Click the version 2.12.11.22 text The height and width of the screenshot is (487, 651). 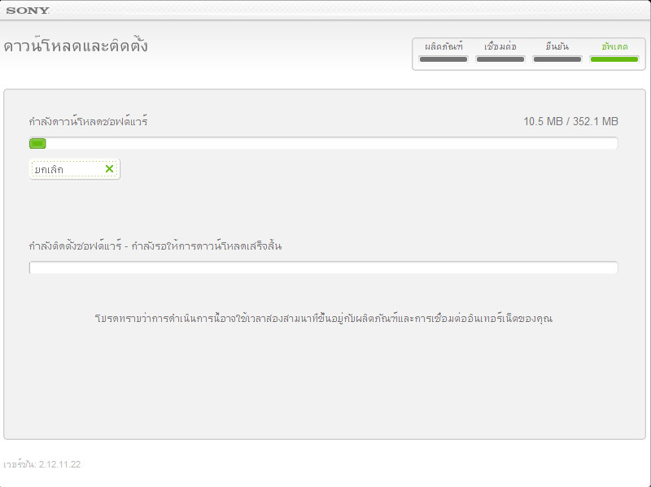pyautogui.click(x=42, y=464)
